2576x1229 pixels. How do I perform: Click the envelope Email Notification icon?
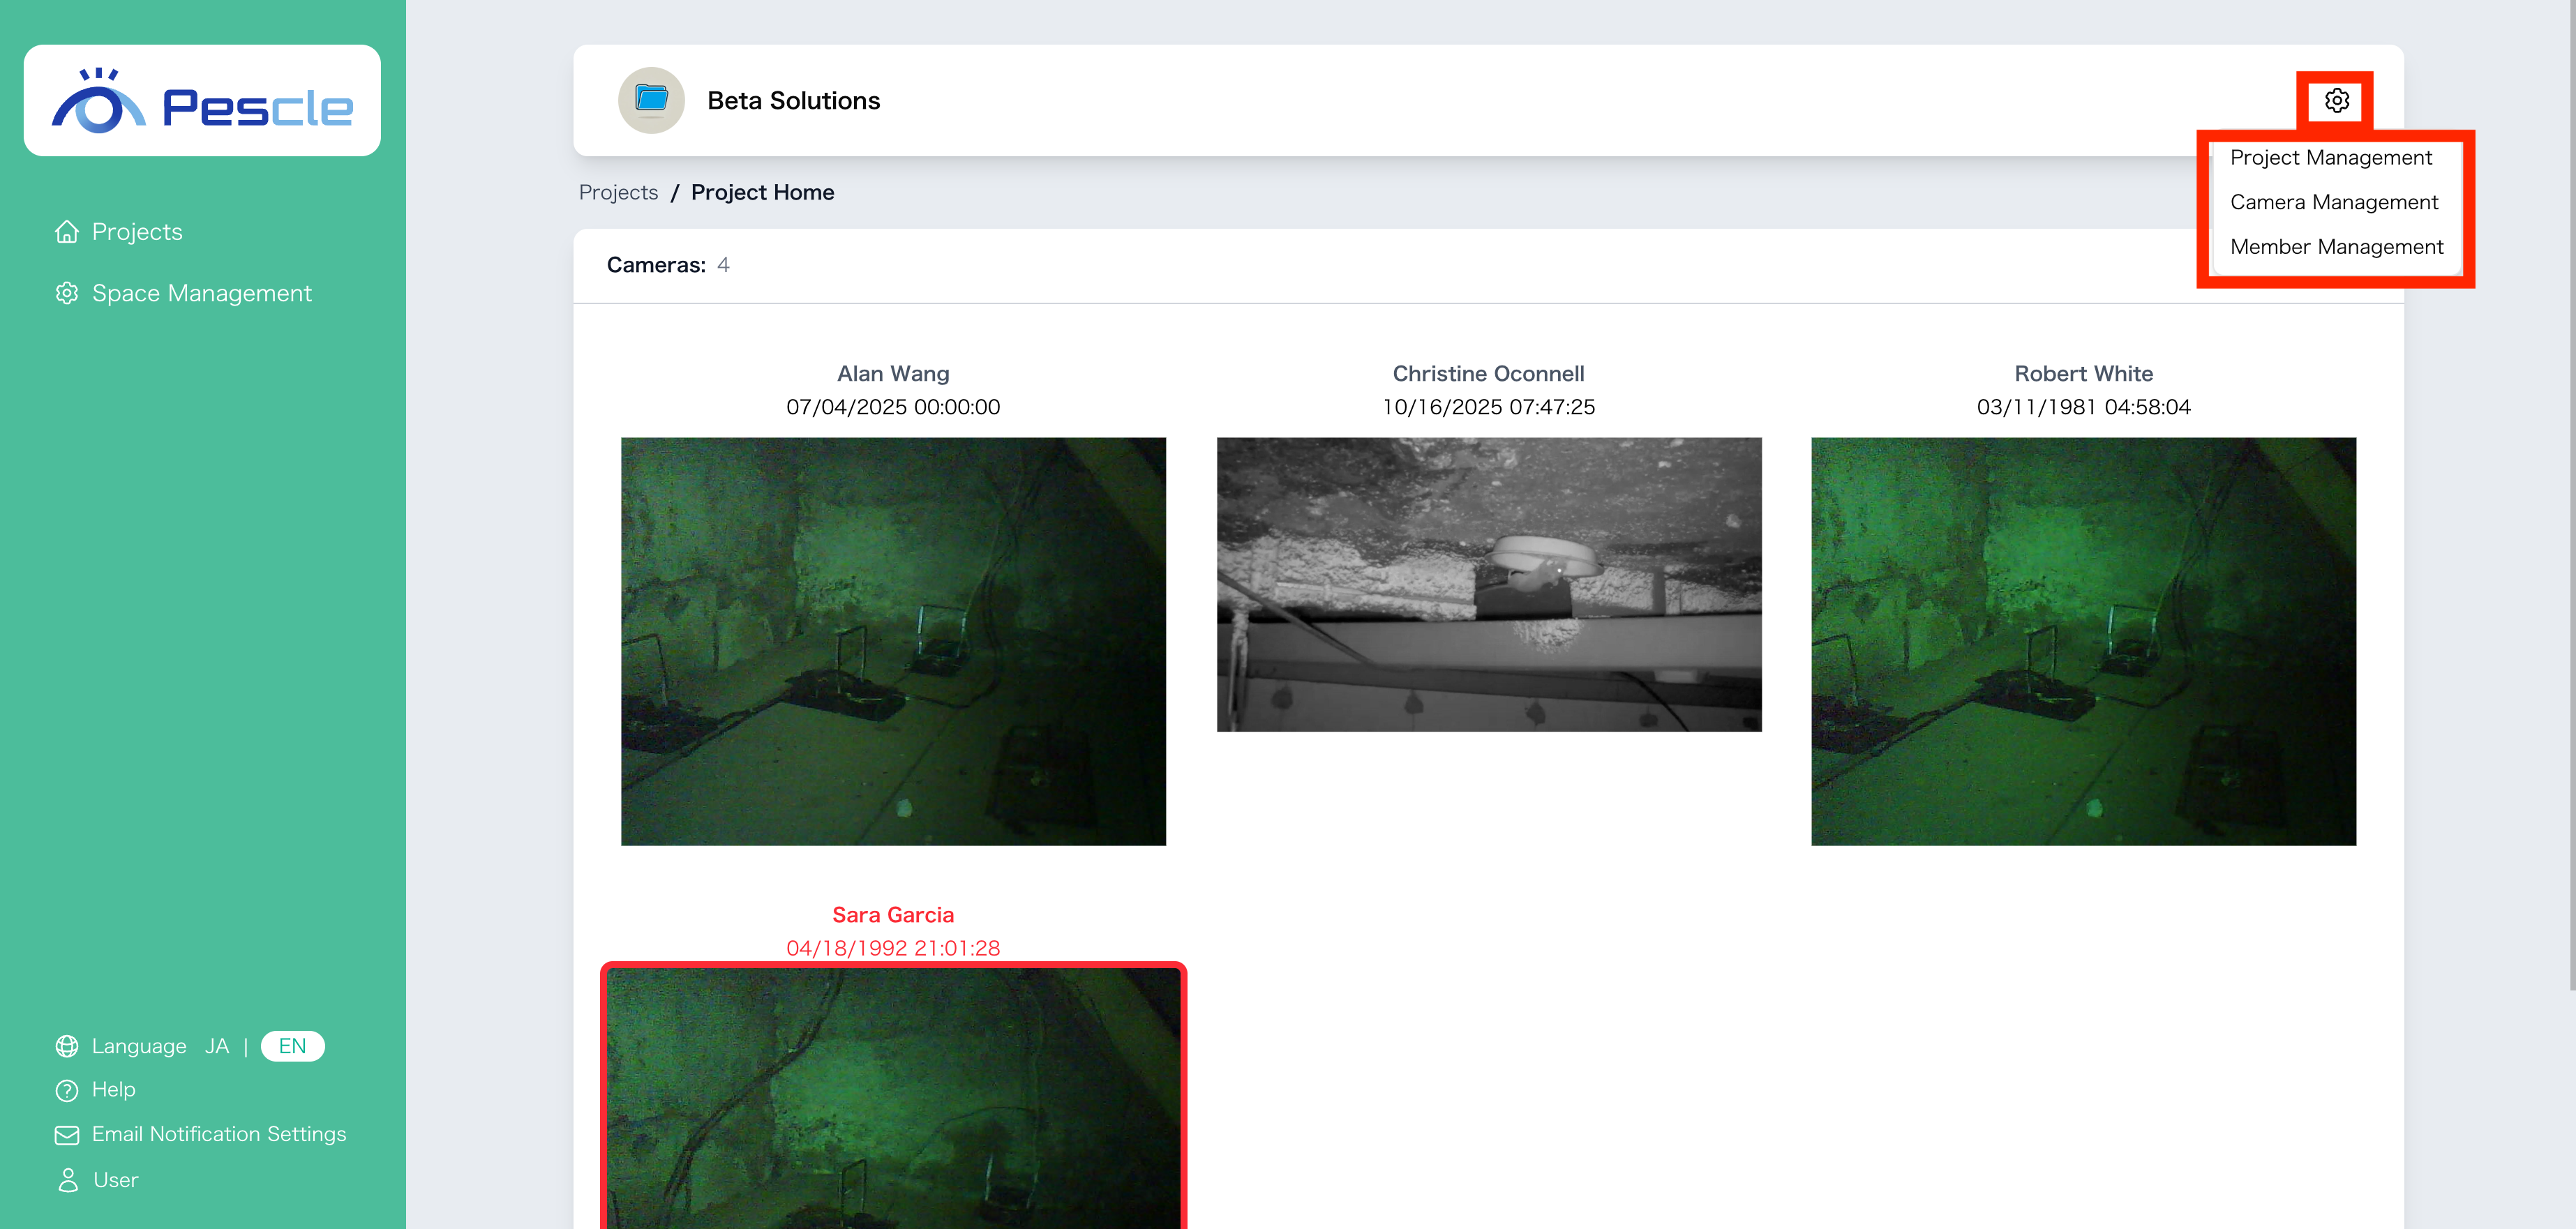tap(67, 1135)
